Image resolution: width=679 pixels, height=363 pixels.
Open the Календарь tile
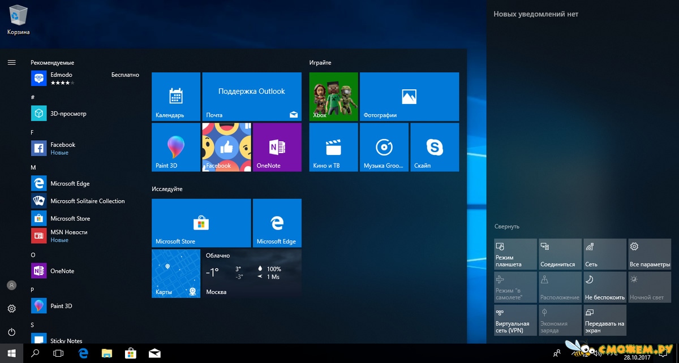176,96
